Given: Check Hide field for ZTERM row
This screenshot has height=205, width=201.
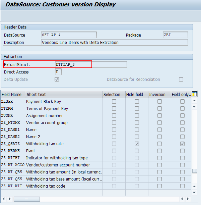Looking at the screenshot, I should click(137, 108).
